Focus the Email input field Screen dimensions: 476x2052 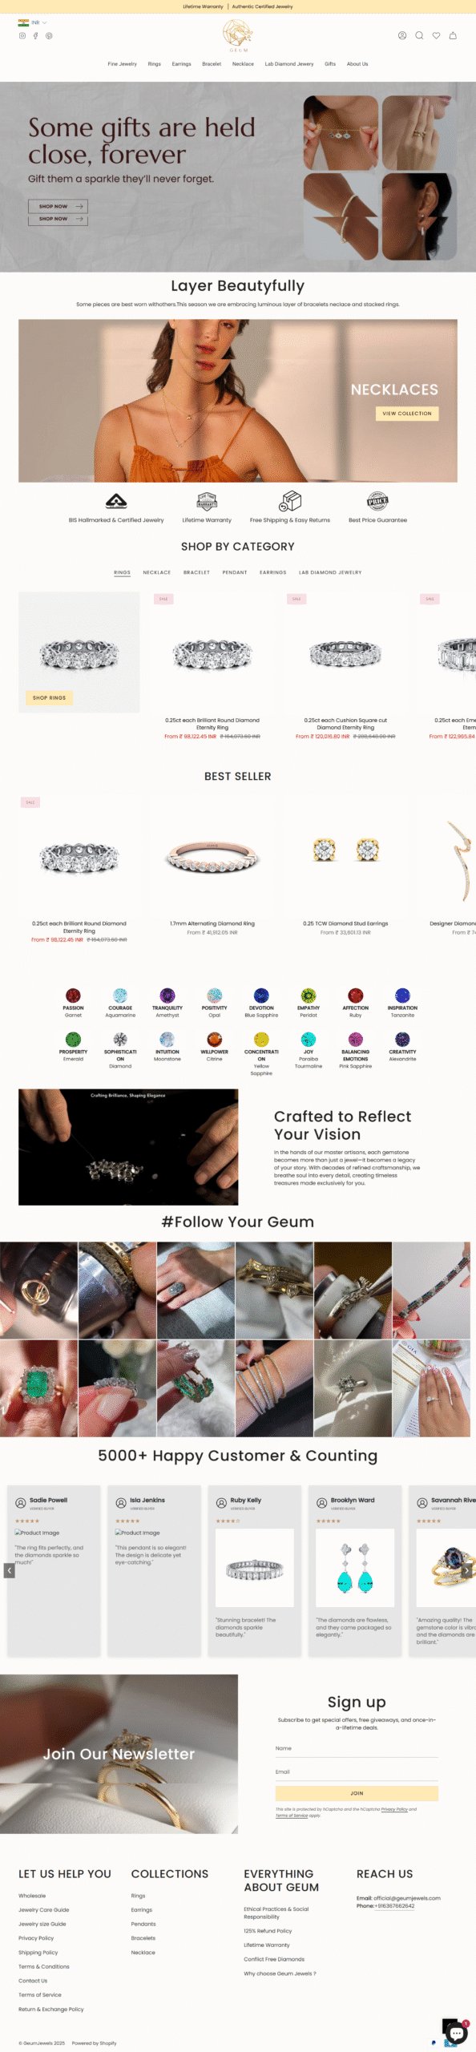point(357,1771)
